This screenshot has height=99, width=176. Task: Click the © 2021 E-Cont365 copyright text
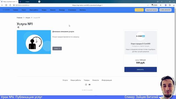click(87, 90)
